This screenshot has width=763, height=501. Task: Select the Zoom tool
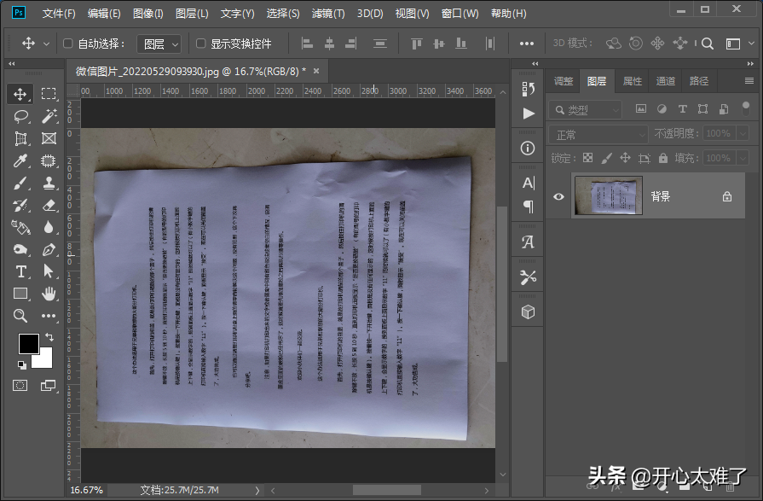click(21, 316)
